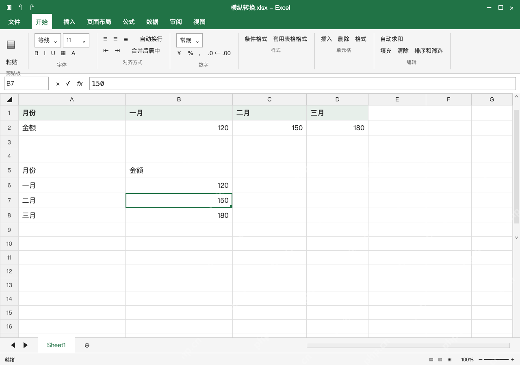The height and width of the screenshot is (365, 520).
Task: Apply yen currency format
Action: [179, 53]
